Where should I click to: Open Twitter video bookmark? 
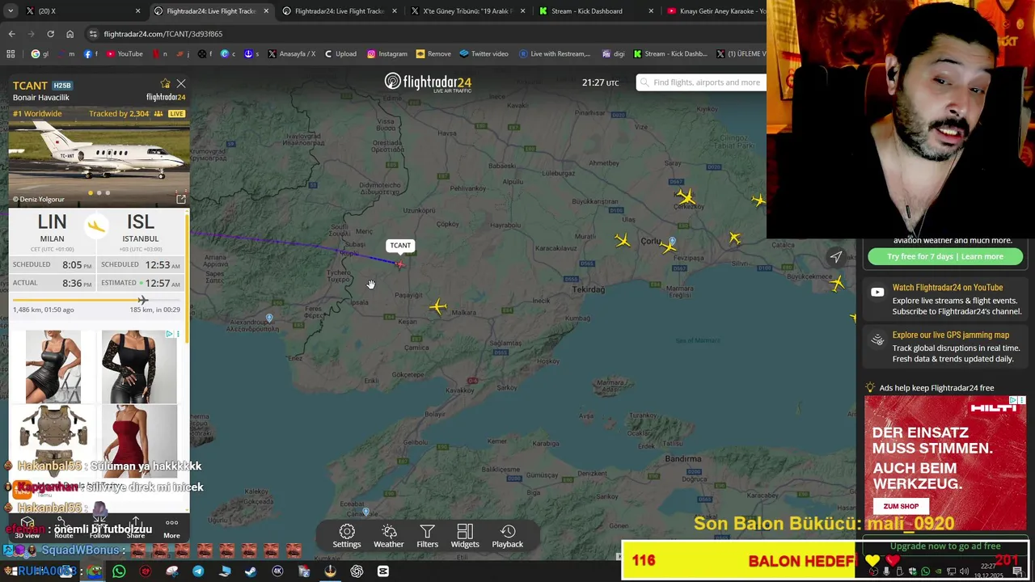tap(484, 54)
